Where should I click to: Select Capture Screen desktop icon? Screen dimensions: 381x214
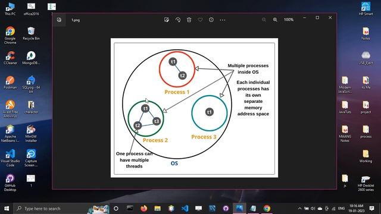(31, 158)
